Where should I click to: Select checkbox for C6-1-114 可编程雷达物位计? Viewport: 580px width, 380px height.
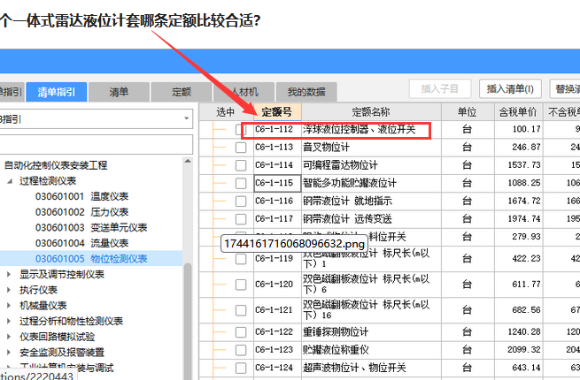pyautogui.click(x=241, y=165)
